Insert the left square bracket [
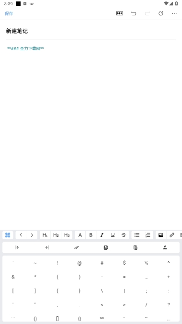 [x=13, y=290]
